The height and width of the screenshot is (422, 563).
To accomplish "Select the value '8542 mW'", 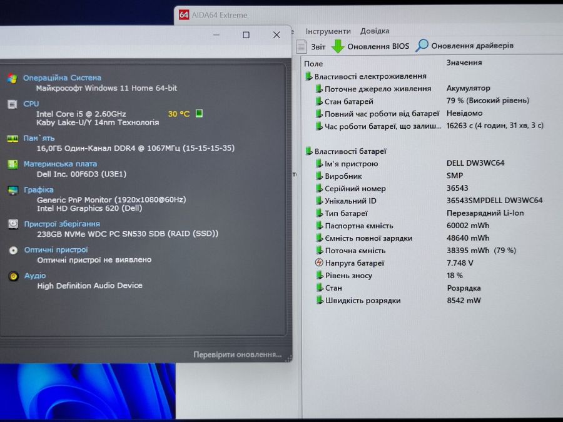I will click(464, 300).
